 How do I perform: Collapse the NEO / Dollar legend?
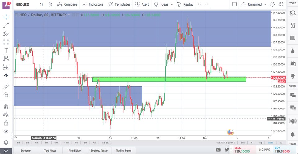pyautogui.click(x=16, y=15)
